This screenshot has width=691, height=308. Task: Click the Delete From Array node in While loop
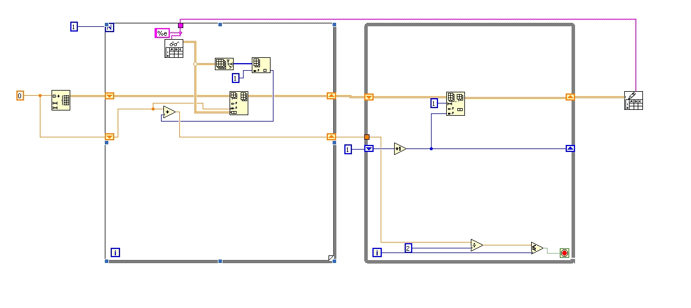455,104
